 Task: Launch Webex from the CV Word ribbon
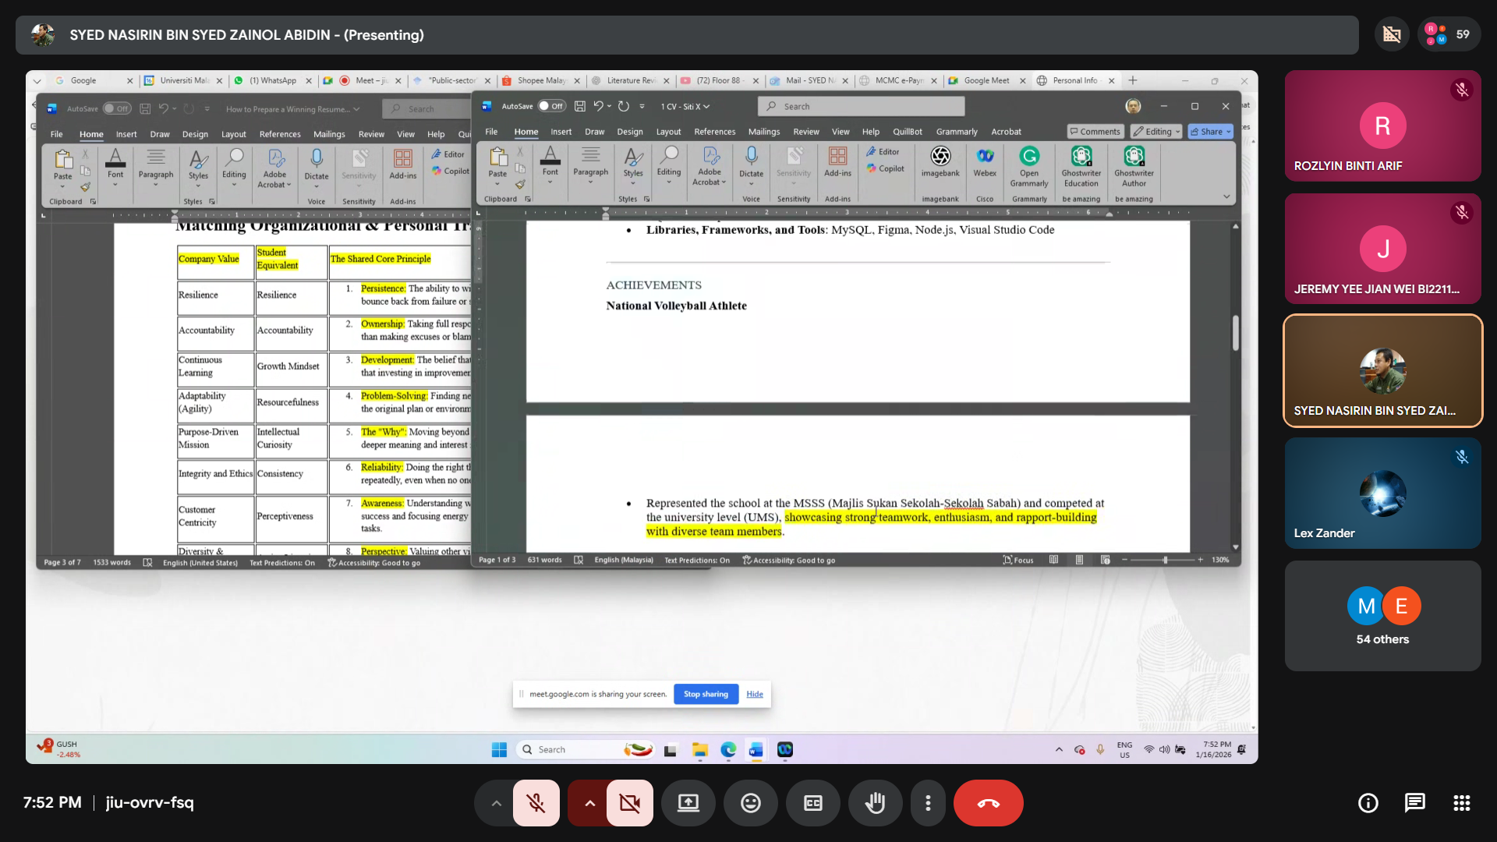(x=985, y=163)
